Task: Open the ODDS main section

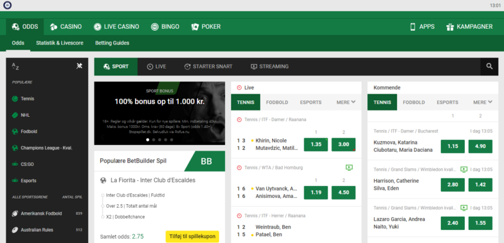Action: [25, 27]
